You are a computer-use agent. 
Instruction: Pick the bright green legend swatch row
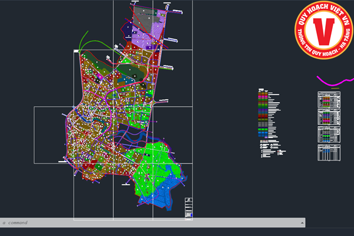click(261, 129)
